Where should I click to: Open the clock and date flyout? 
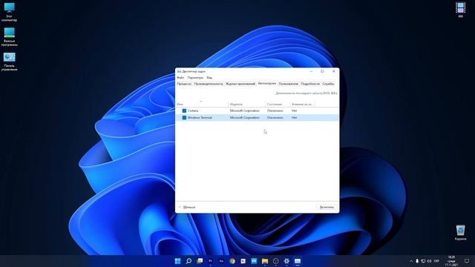coord(451,261)
